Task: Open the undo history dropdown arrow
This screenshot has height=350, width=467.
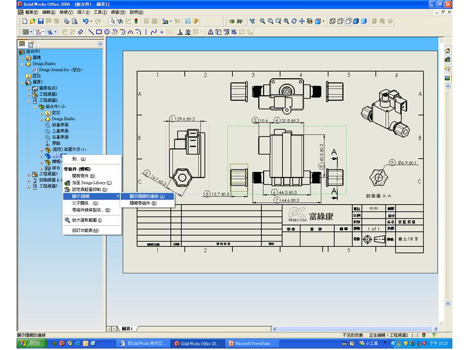Action: click(x=91, y=21)
